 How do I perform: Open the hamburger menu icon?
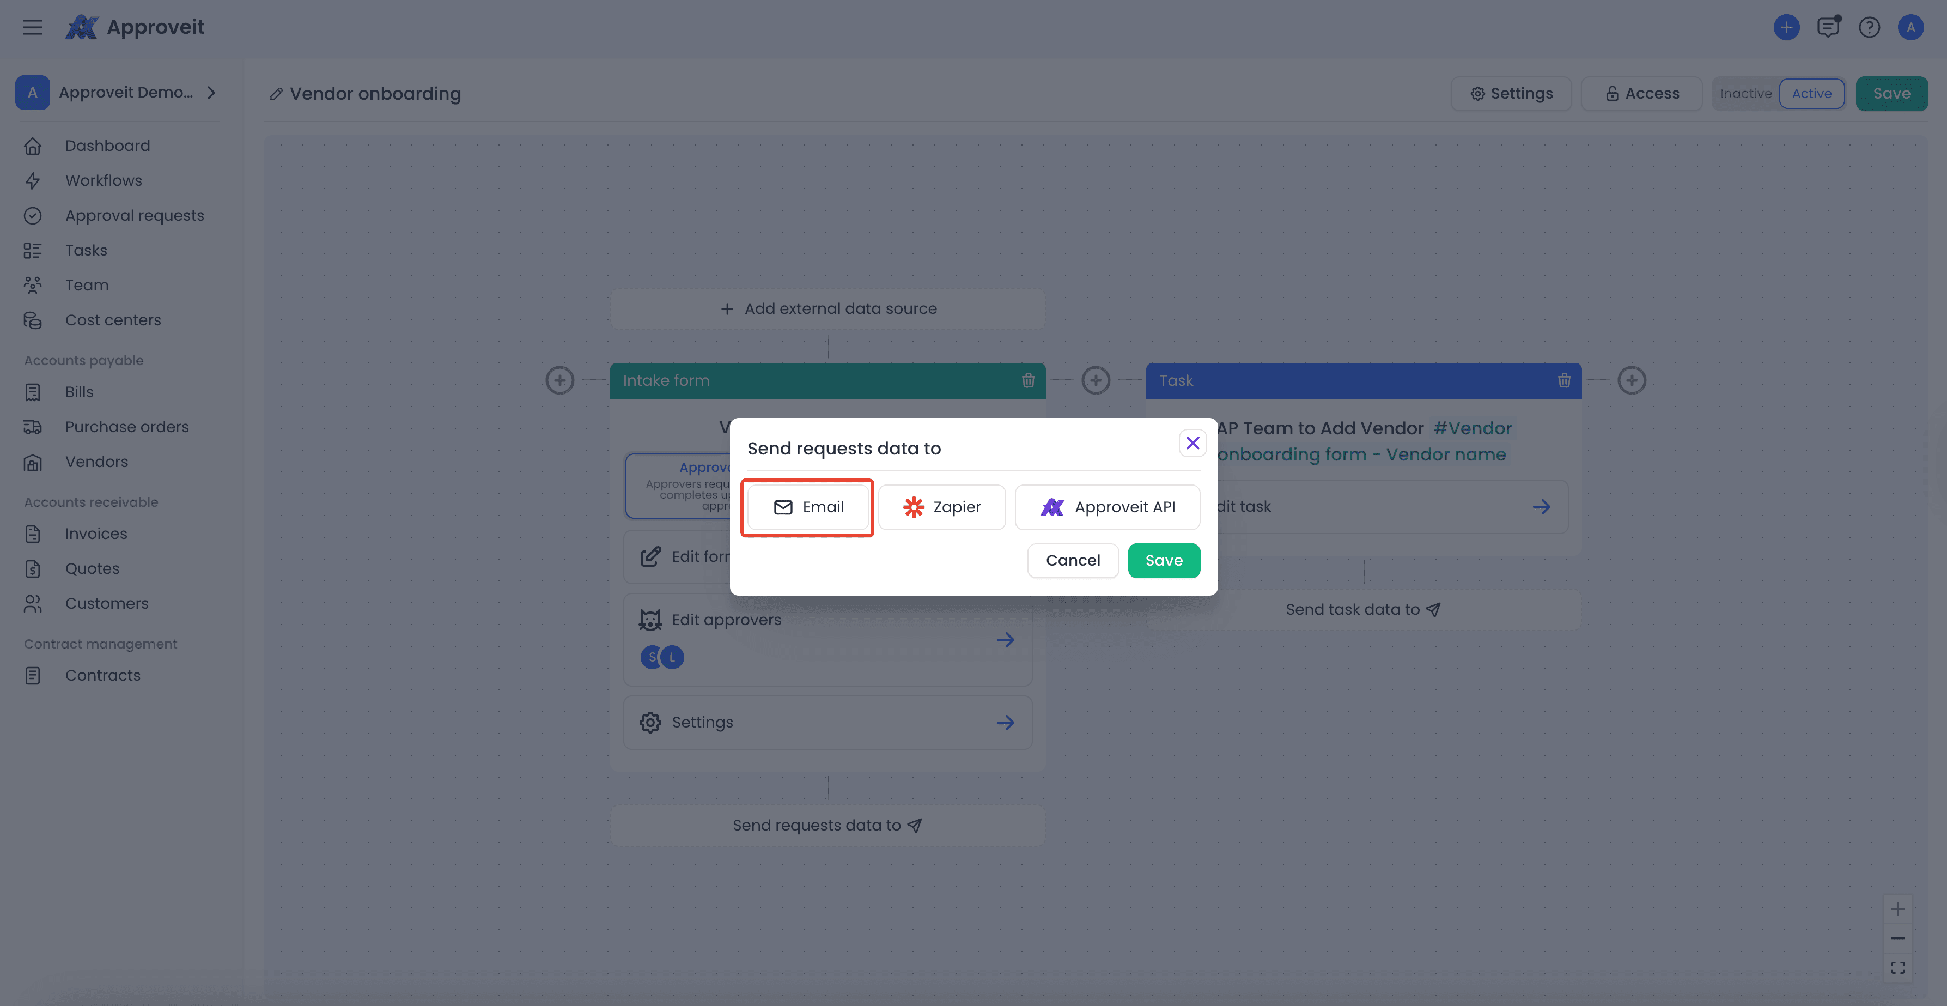coord(32,27)
